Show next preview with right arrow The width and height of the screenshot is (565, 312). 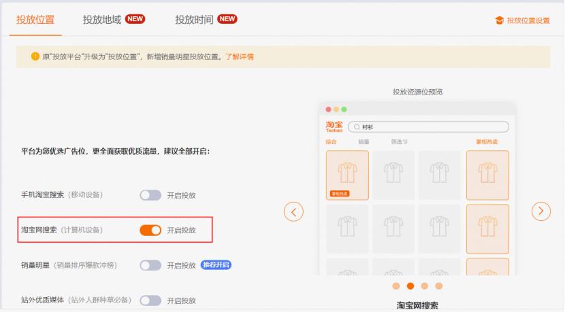coord(541,211)
